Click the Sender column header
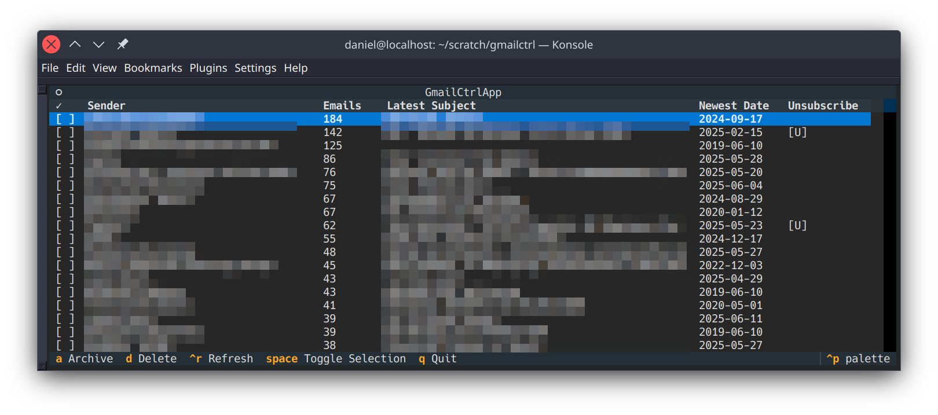The width and height of the screenshot is (938, 415). point(107,106)
